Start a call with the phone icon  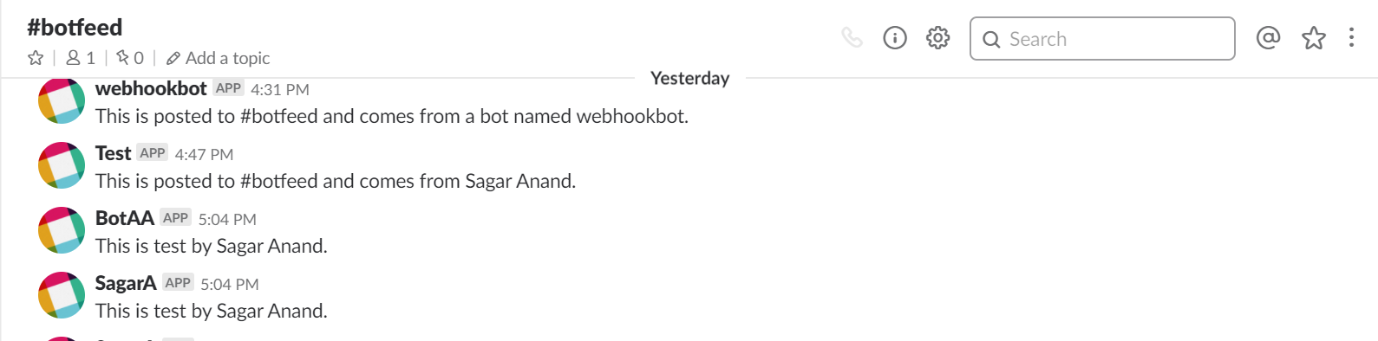(852, 38)
